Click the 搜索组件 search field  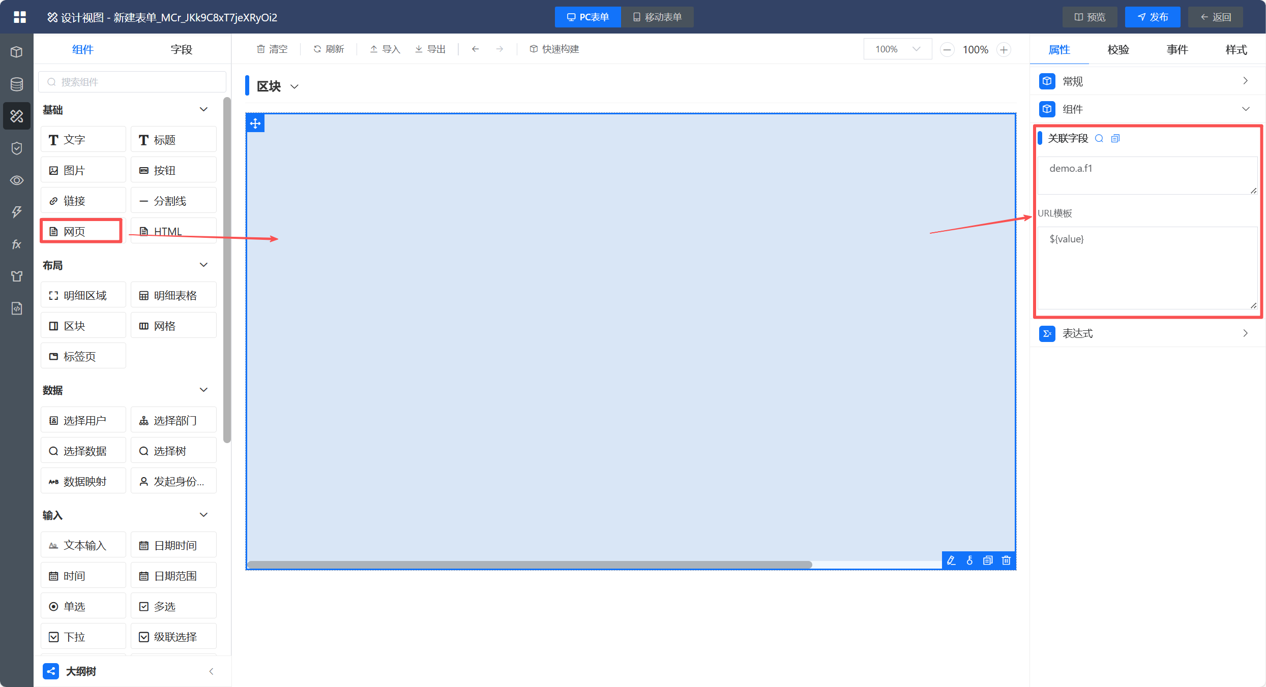(132, 82)
